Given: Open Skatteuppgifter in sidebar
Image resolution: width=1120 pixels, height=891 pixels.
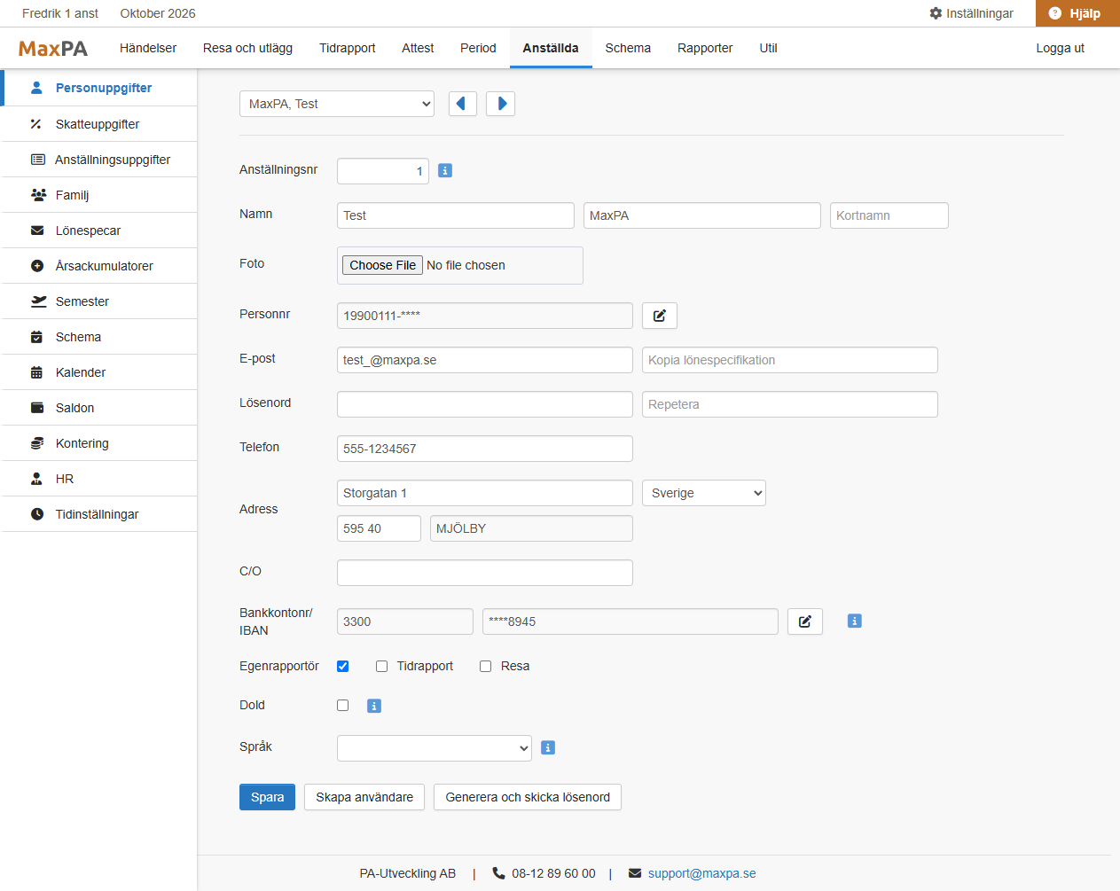Looking at the screenshot, I should (x=98, y=124).
